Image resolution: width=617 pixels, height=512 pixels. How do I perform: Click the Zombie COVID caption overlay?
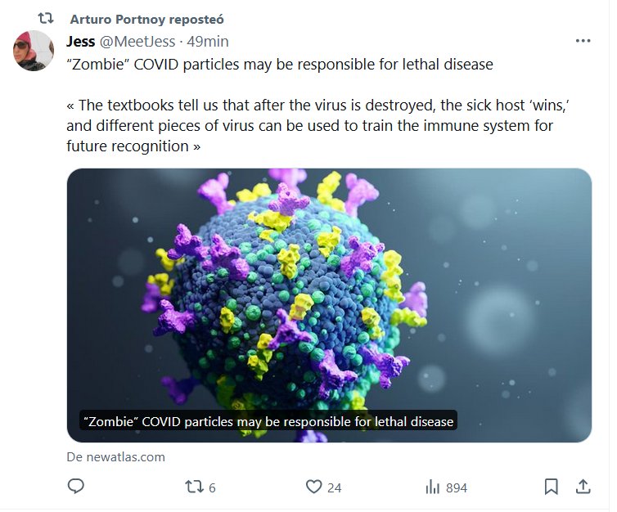268,422
